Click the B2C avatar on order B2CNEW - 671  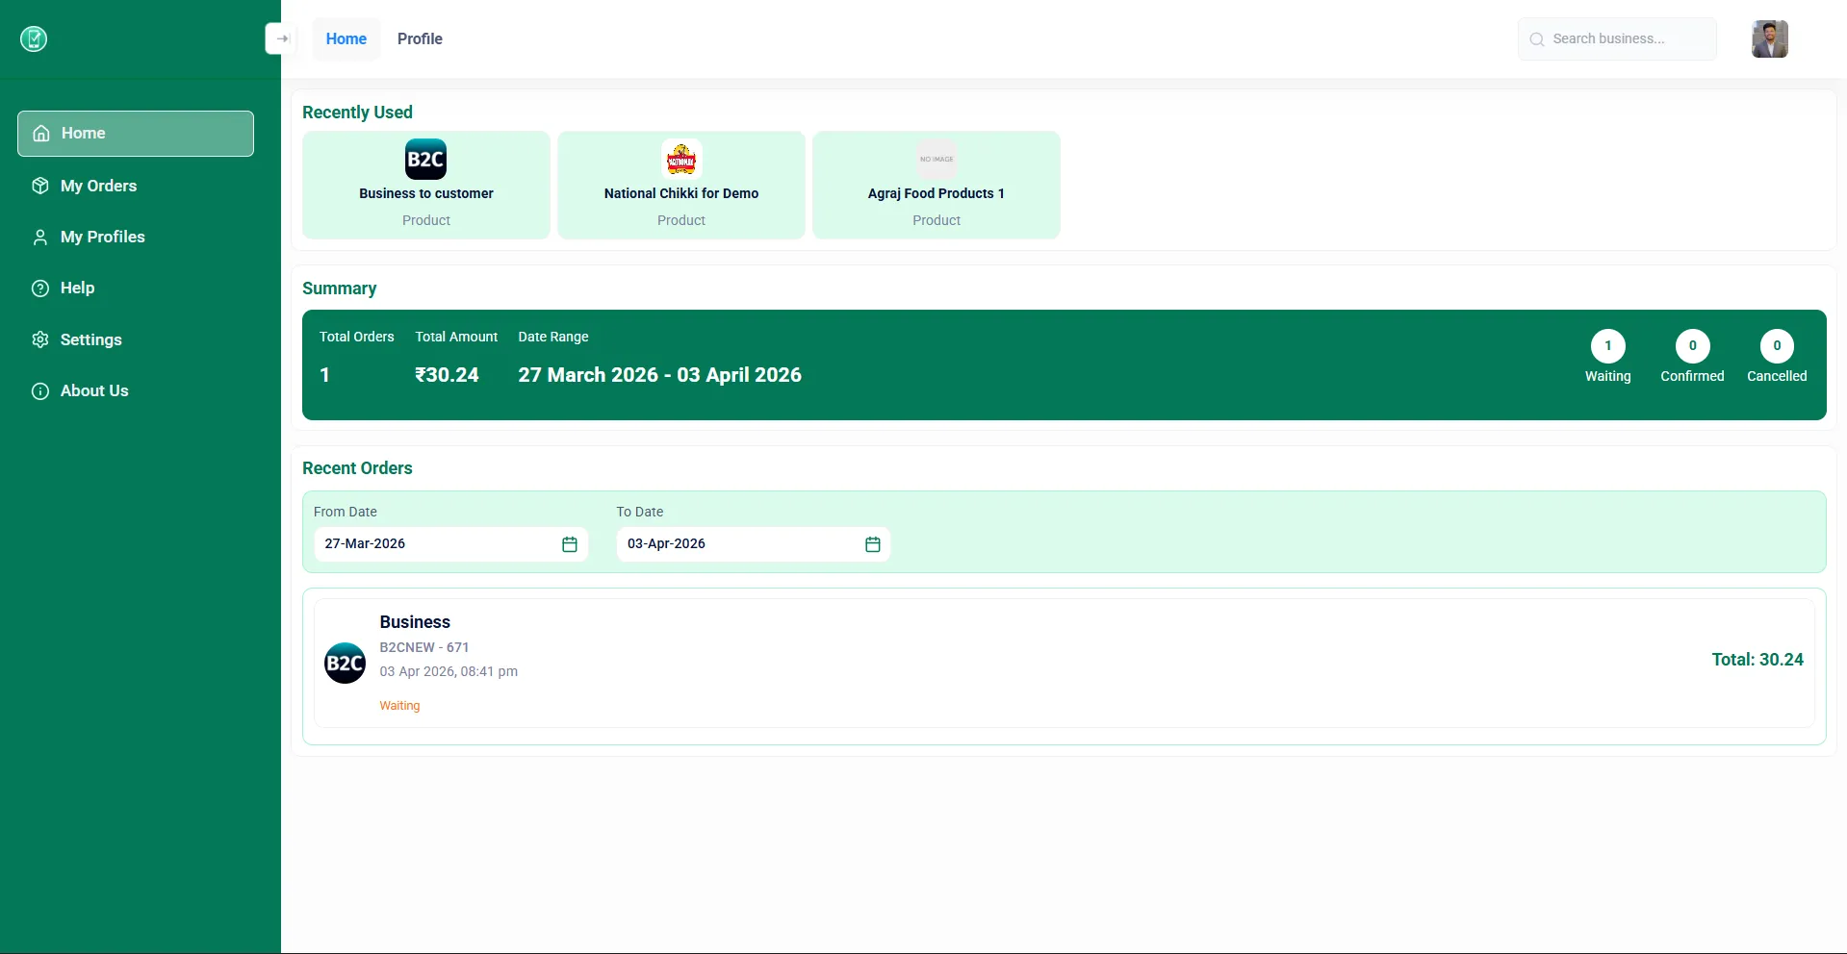point(345,664)
